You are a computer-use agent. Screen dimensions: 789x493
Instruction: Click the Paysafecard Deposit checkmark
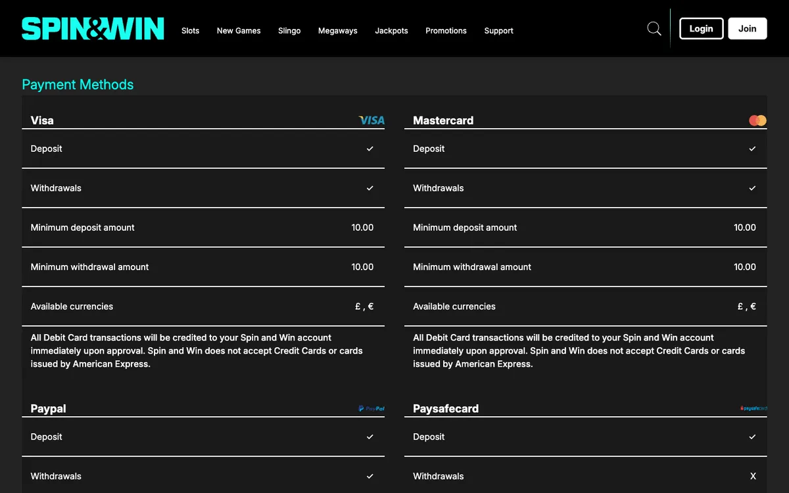click(x=753, y=436)
